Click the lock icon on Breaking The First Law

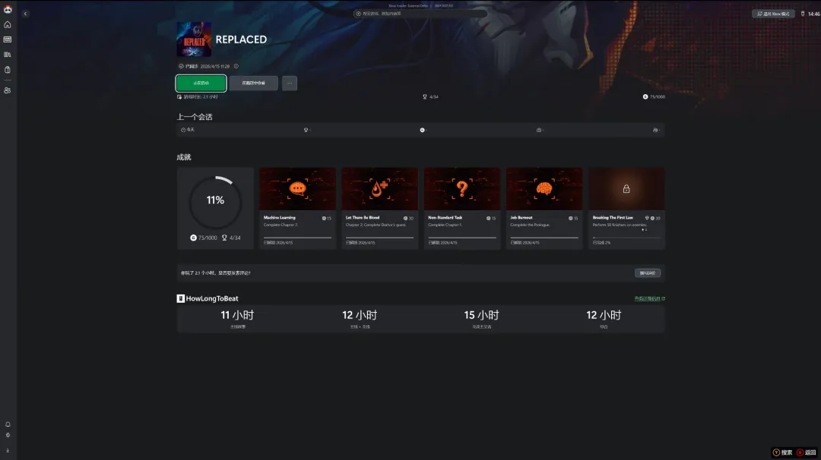(626, 189)
